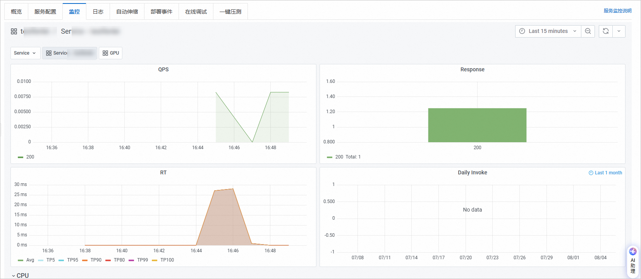Click the Last 1 month time override
Screen dimensions: 641x279
click(605, 173)
